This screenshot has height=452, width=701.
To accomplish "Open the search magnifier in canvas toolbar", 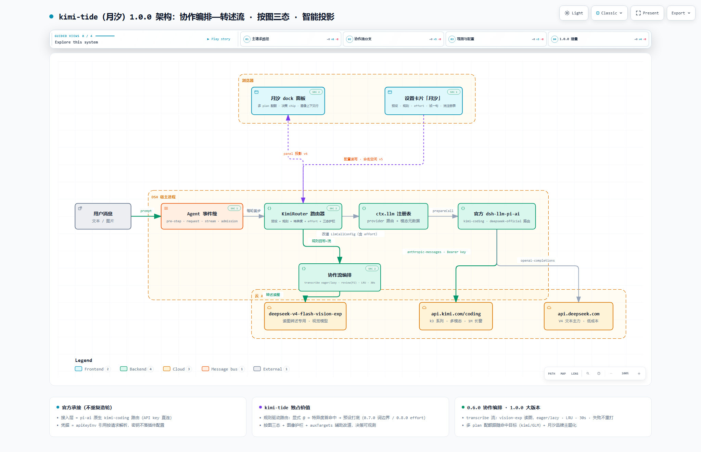I will point(588,374).
